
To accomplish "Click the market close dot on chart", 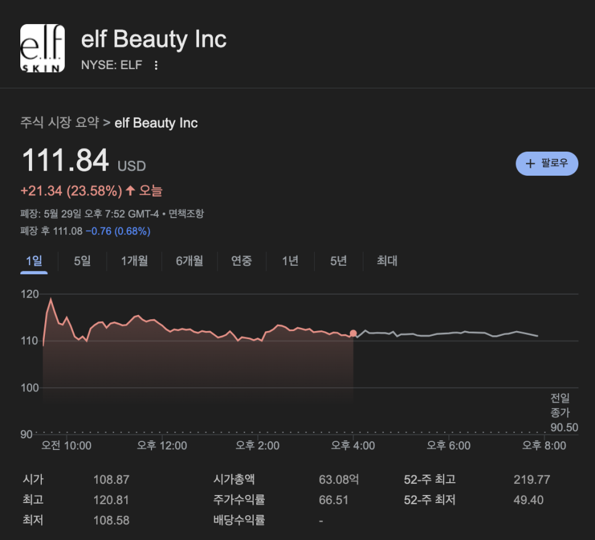I will tap(354, 333).
